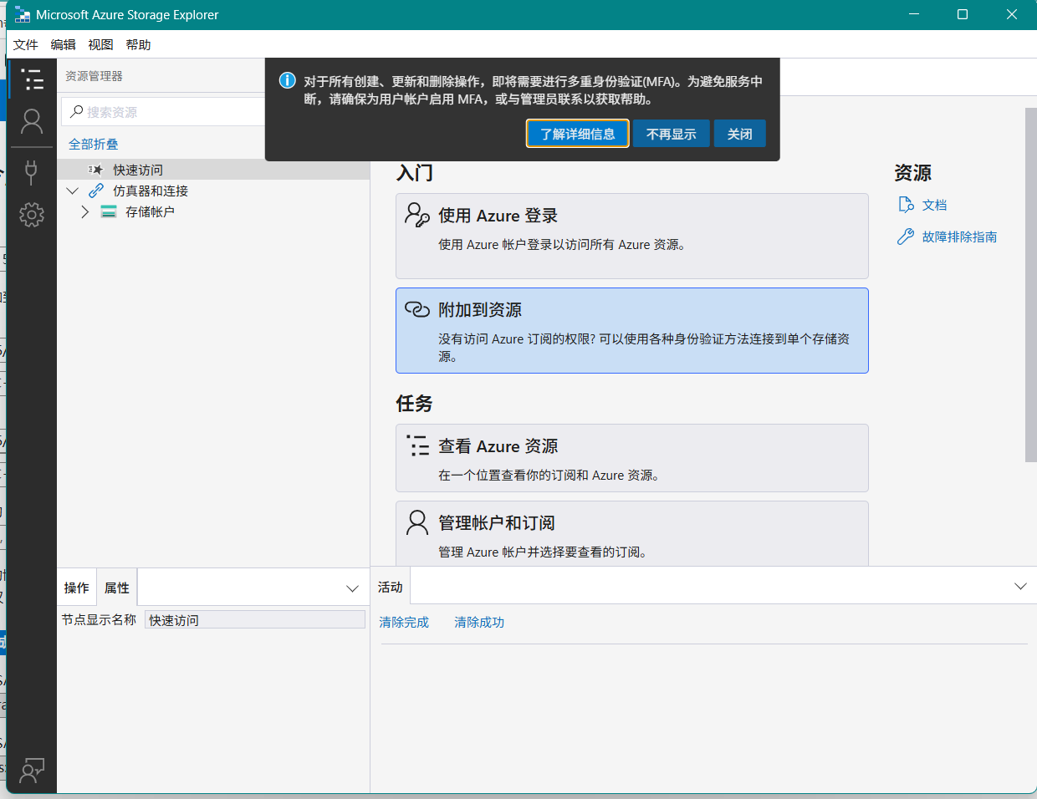Click the 文档 document icon
Viewport: 1037px width, 799px height.
(x=906, y=205)
